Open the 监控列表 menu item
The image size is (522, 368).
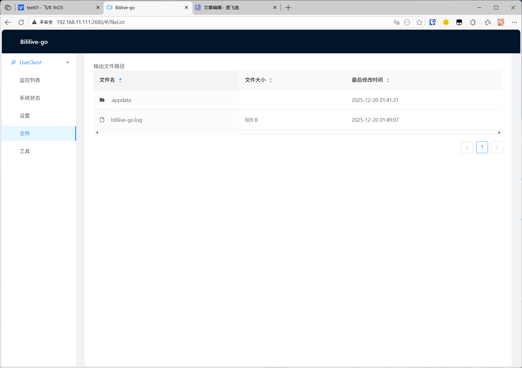click(x=30, y=80)
